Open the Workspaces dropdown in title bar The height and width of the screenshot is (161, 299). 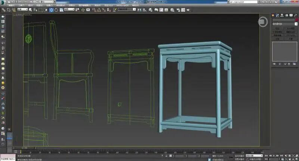pyautogui.click(x=43, y=2)
